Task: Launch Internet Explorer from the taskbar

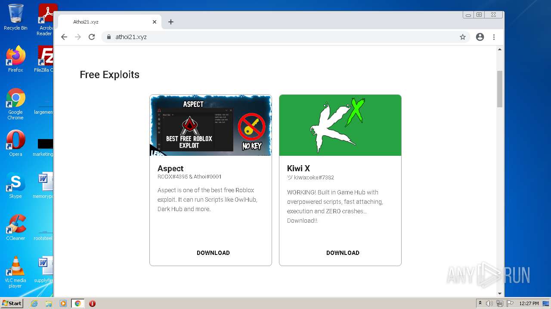Action: click(x=34, y=303)
